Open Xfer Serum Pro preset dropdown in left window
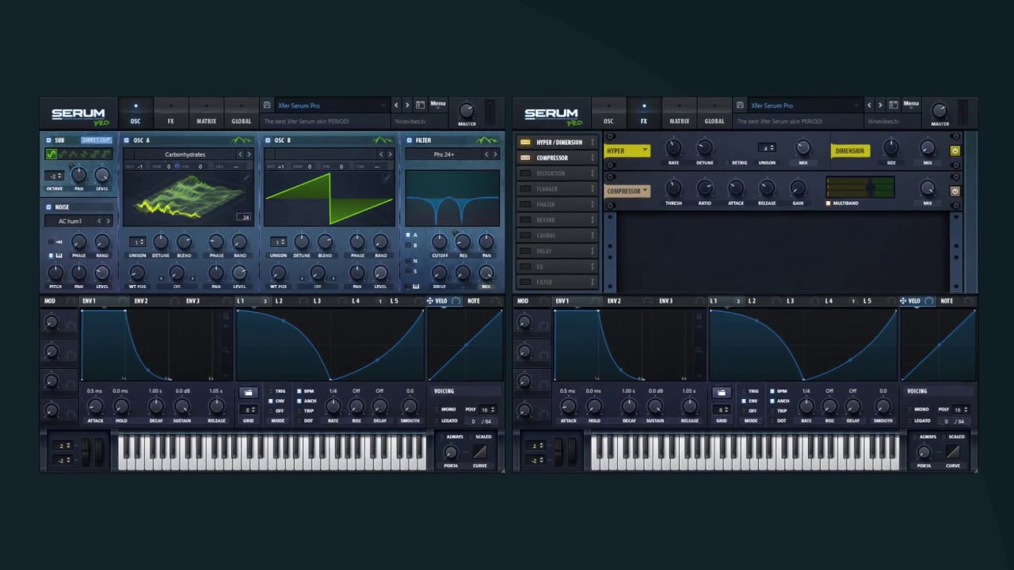This screenshot has height=570, width=1014. (x=332, y=105)
